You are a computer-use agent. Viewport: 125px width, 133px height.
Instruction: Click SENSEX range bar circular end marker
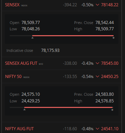tap(114, 38)
